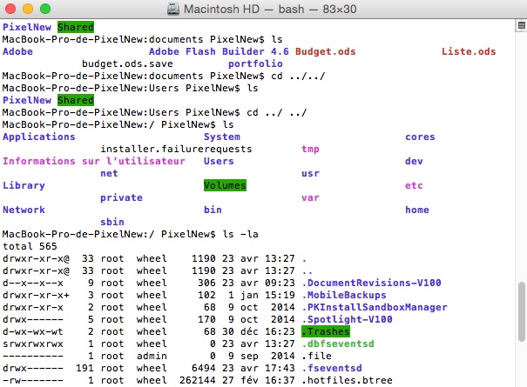Image resolution: width=527 pixels, height=387 pixels.
Task: Close the Terminal window with red button
Action: pyautogui.click(x=11, y=9)
